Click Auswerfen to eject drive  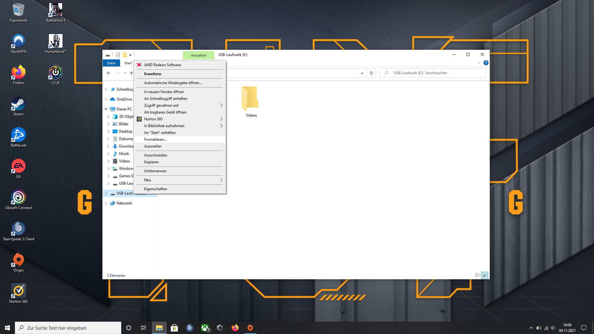coord(153,146)
